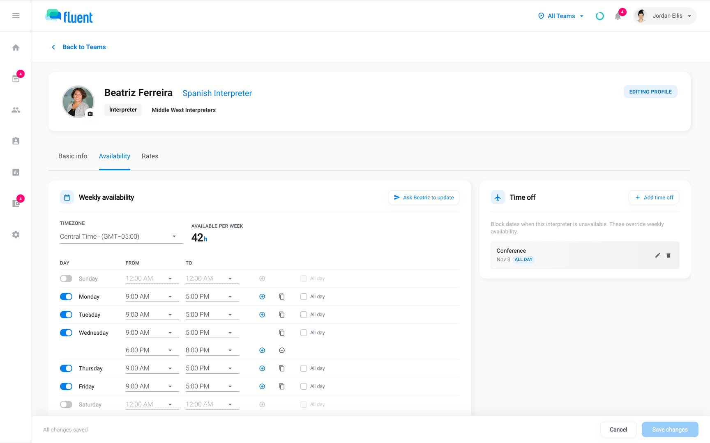The height and width of the screenshot is (443, 710).
Task: Check All day for Tuesday
Action: (304, 315)
